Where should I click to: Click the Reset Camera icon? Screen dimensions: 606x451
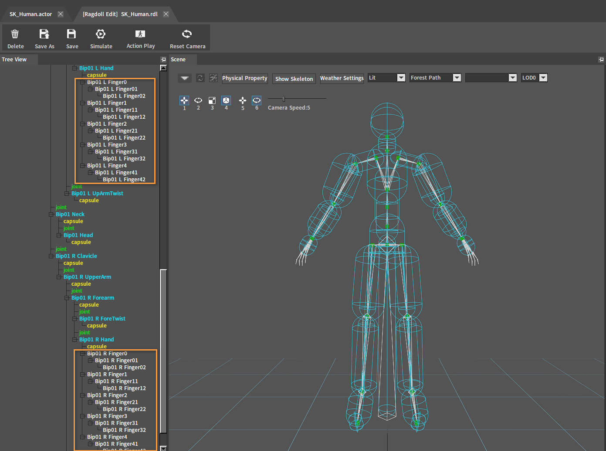pyautogui.click(x=187, y=34)
